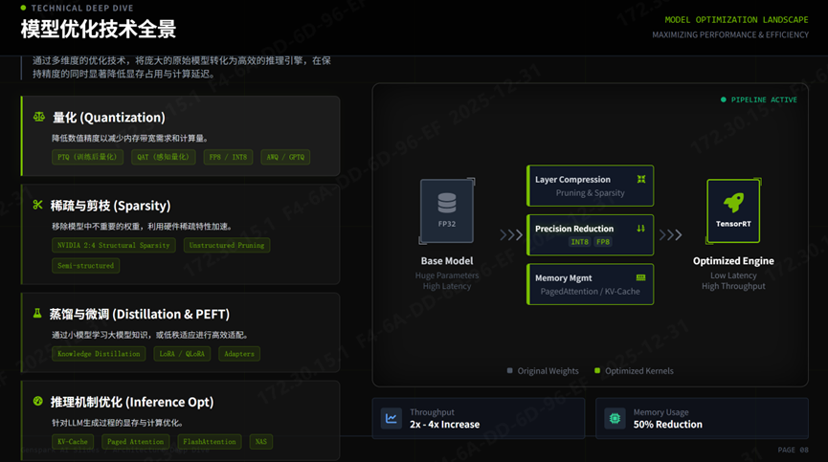The image size is (828, 462).
Task: Click chevron arrows between Base Model and Precision Reduction
Action: [x=511, y=234]
